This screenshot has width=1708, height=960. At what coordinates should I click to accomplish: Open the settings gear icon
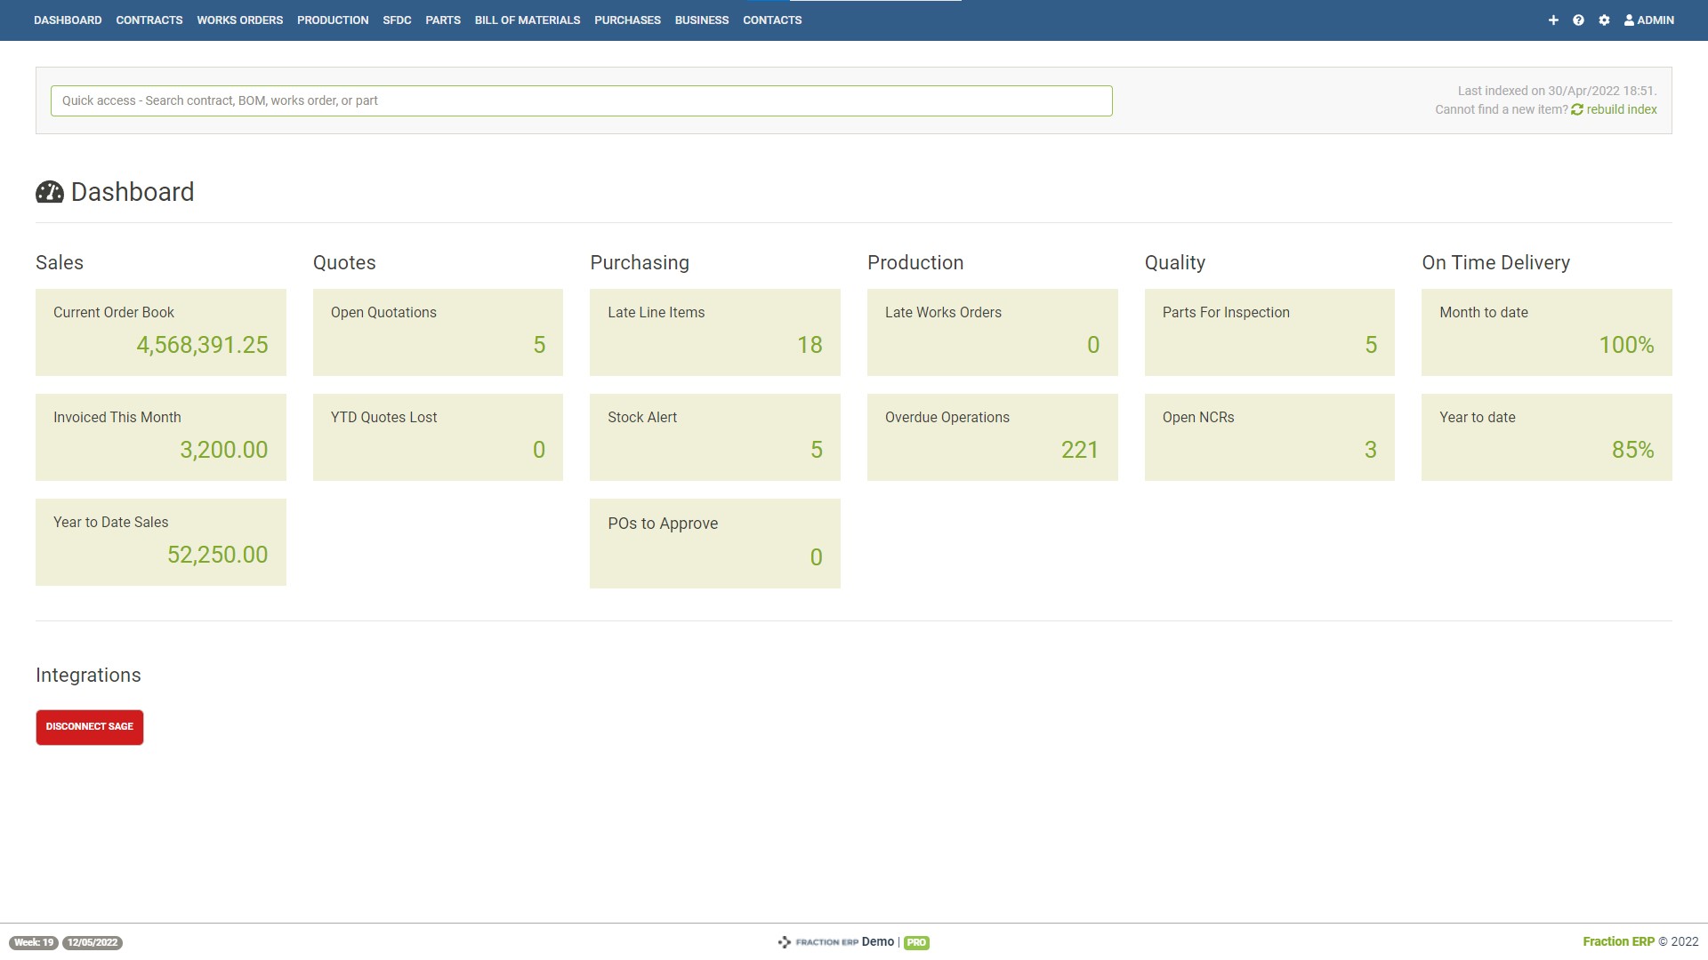tap(1604, 20)
